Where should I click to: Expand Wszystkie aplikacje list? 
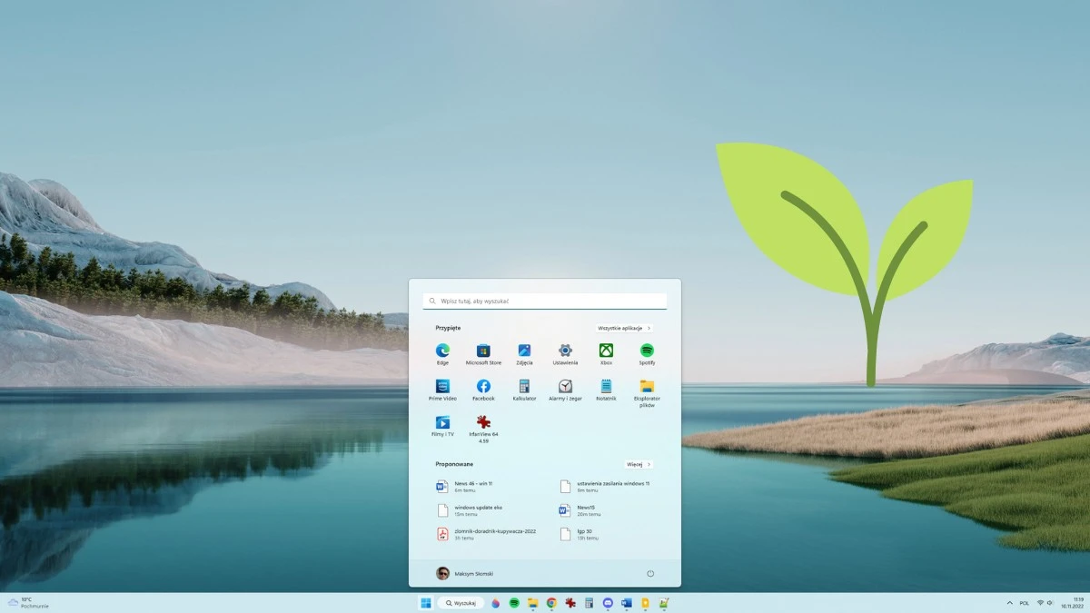pyautogui.click(x=624, y=328)
